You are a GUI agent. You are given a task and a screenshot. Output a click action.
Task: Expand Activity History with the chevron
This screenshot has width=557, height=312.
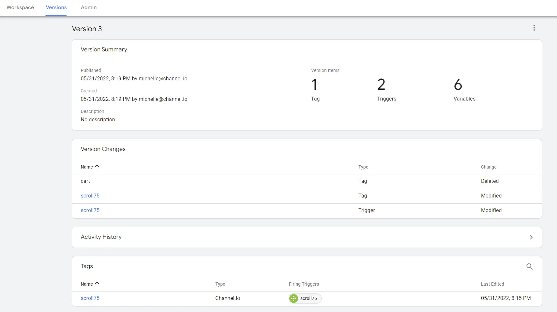531,237
